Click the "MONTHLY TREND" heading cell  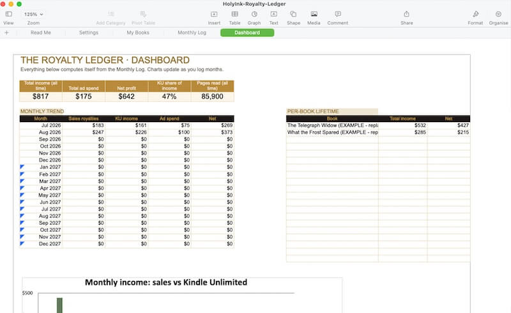(42, 111)
